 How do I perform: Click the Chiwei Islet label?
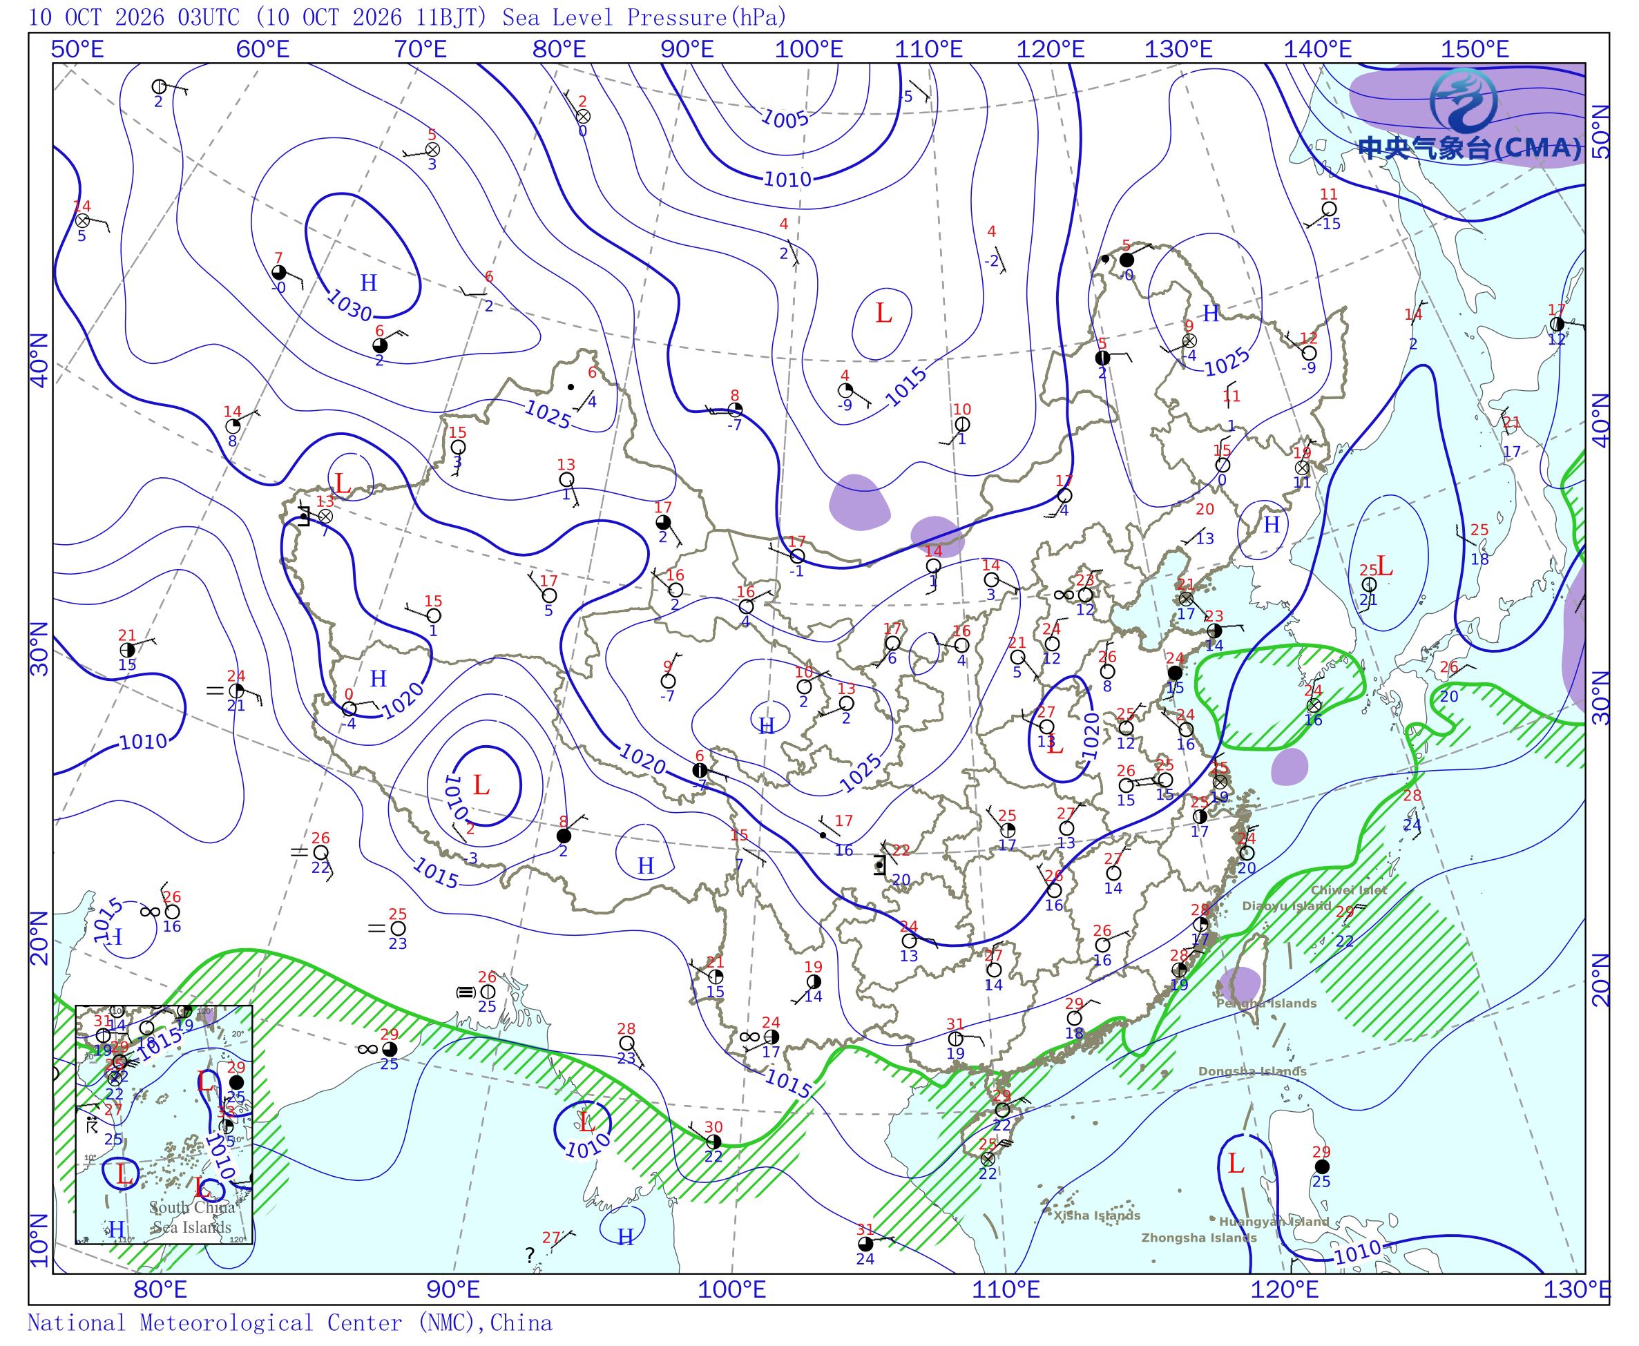click(x=1348, y=890)
